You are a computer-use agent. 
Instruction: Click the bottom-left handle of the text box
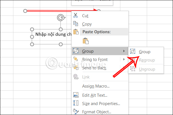coord(32,44)
